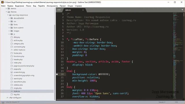The height and width of the screenshot is (104, 185).
Task: Open comments.php in the sidebar
Action: 19,47
